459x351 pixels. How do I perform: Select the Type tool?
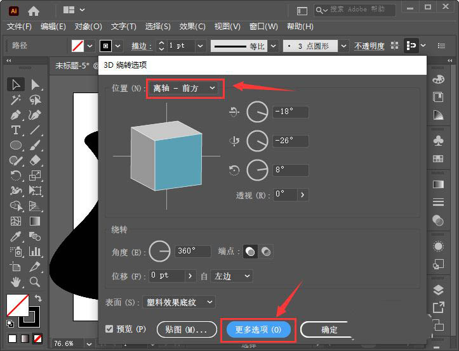pos(16,130)
